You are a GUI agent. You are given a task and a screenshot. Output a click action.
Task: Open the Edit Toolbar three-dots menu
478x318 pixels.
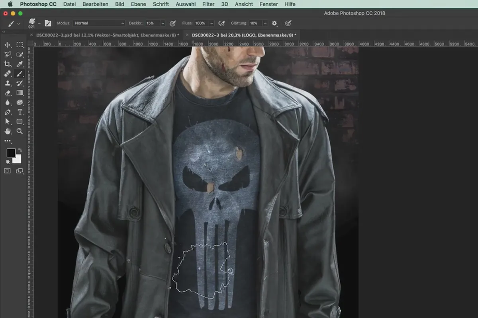click(x=7, y=141)
